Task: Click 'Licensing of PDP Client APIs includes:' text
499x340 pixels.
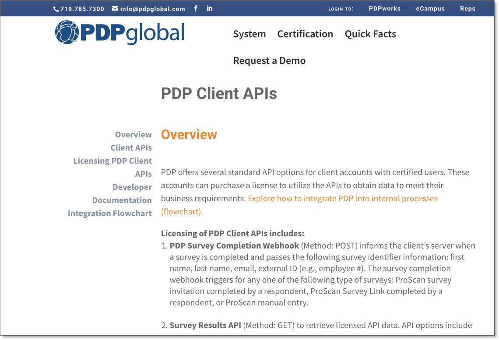Action: (x=232, y=234)
